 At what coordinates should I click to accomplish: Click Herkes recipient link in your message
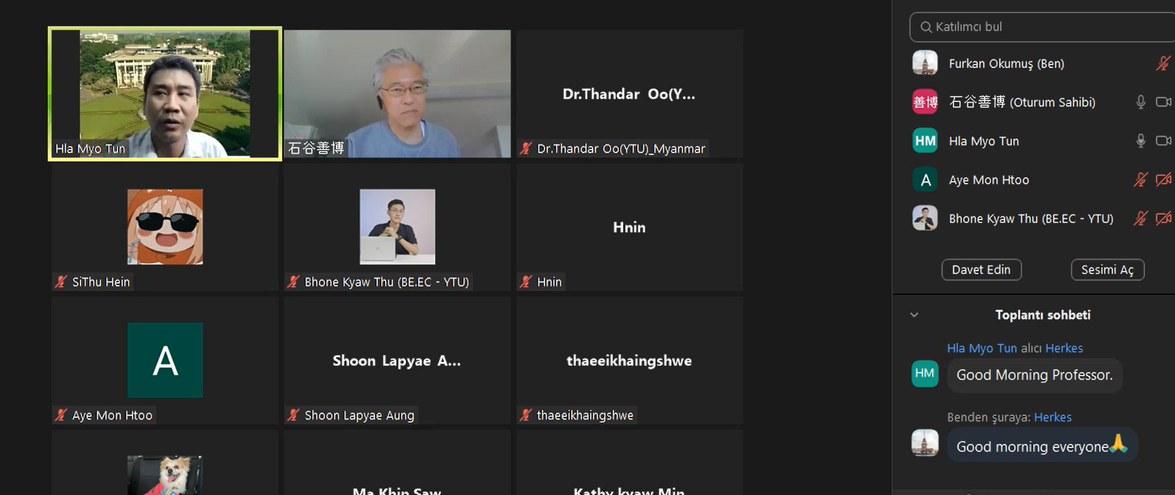click(1052, 417)
